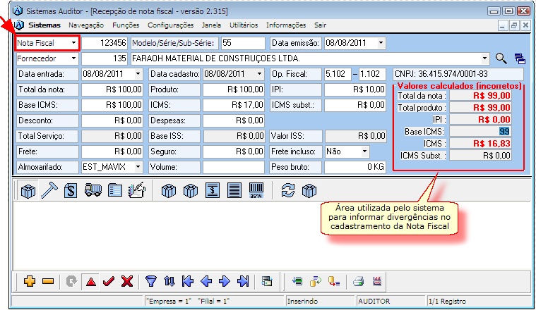The image size is (536, 310).
Task: Click the yellow plus add record icon
Action: (x=29, y=281)
